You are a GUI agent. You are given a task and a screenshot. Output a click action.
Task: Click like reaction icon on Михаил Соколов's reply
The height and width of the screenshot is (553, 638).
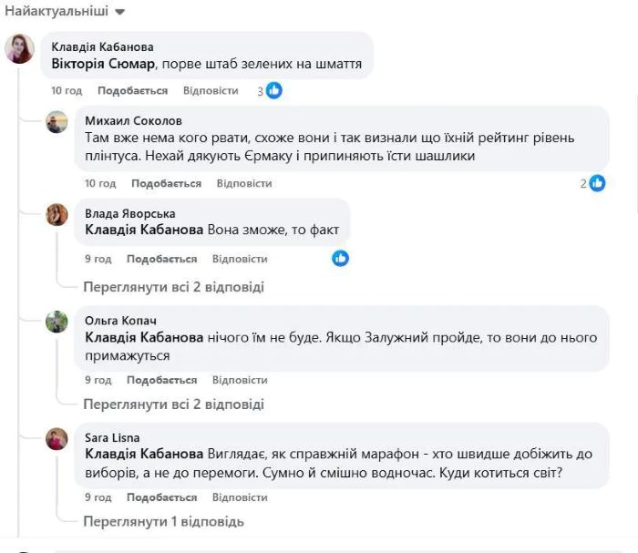pos(598,183)
